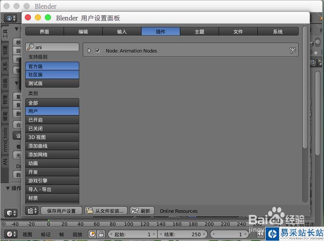This screenshot has width=324, height=241.
Task: Click the 起始 start frame field
Action: tap(132, 234)
